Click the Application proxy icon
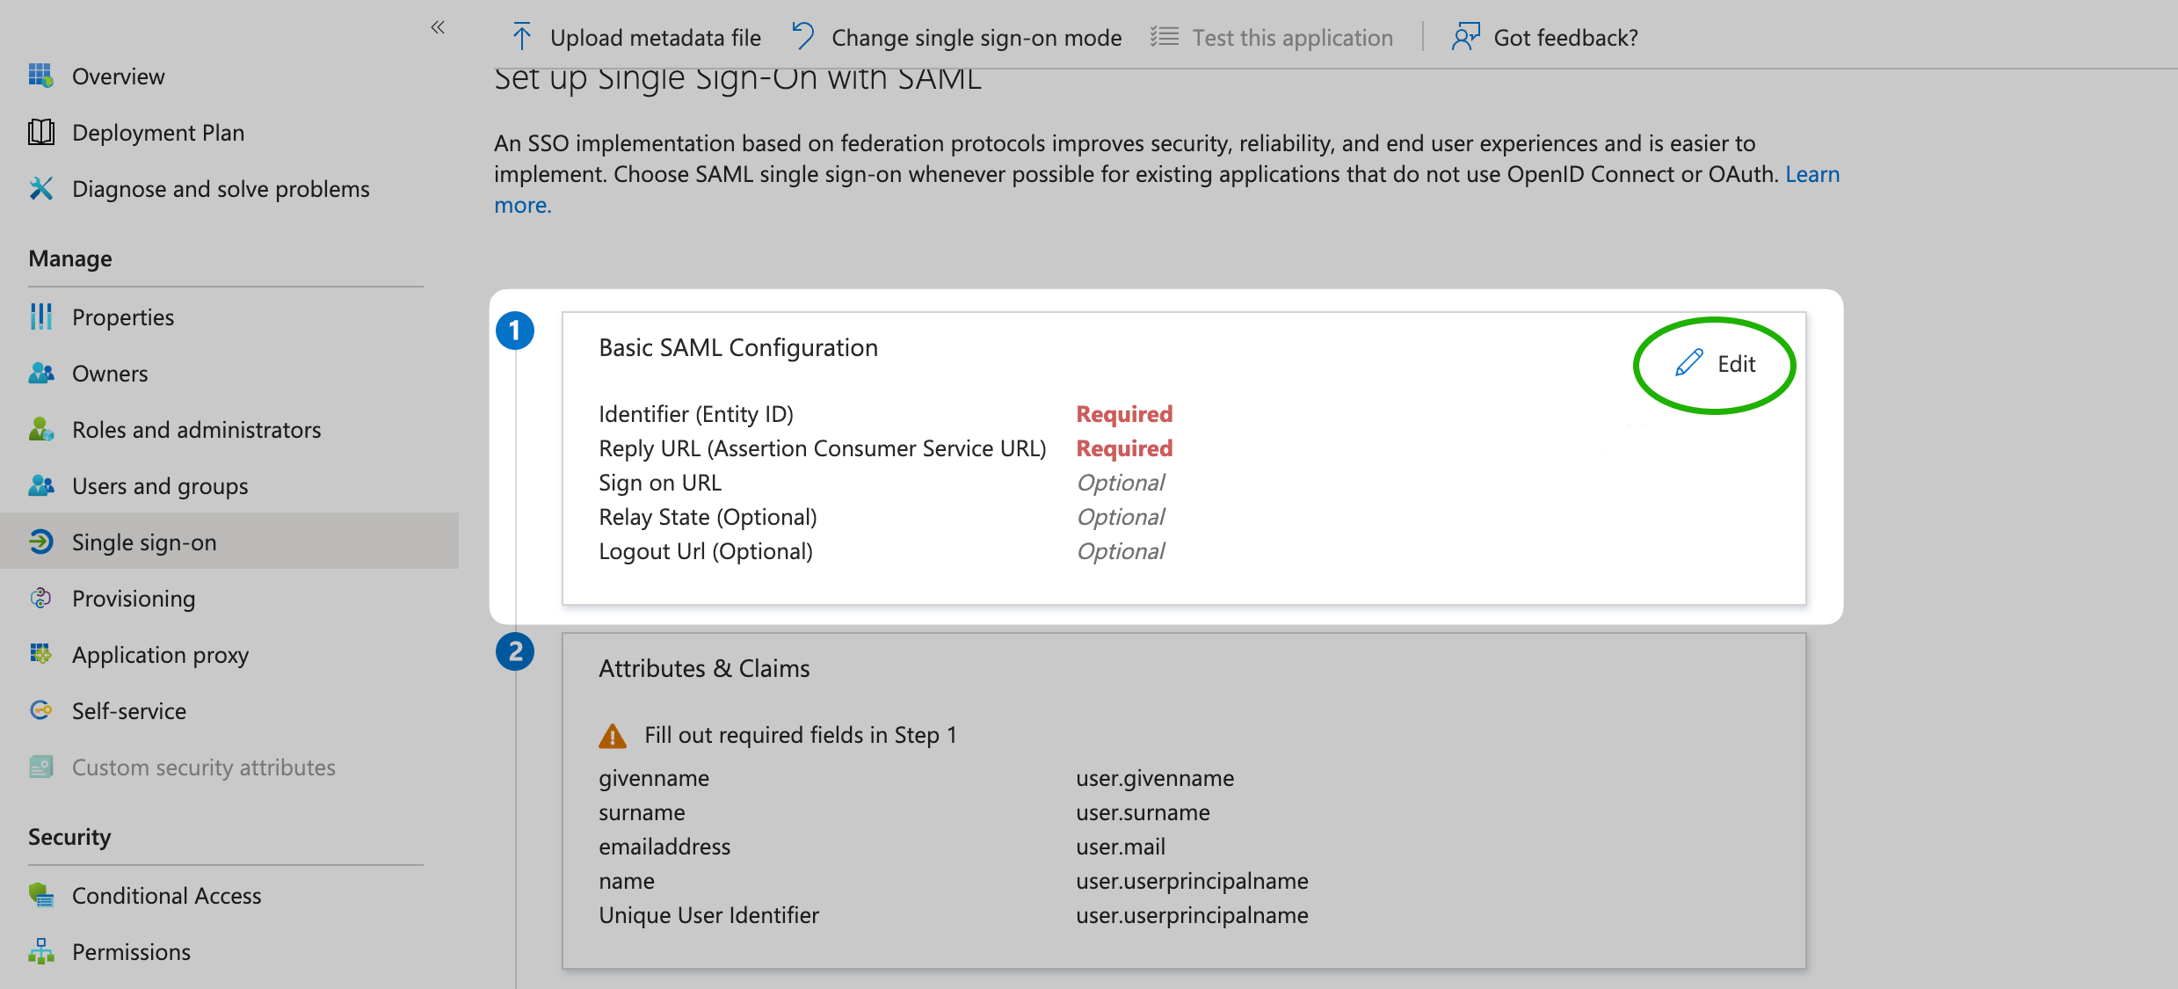 click(40, 654)
